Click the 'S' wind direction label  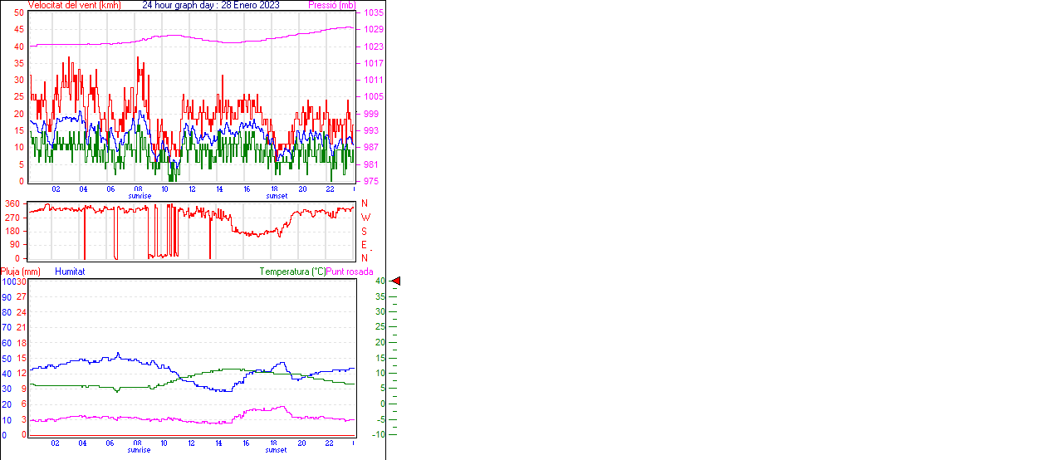point(364,232)
